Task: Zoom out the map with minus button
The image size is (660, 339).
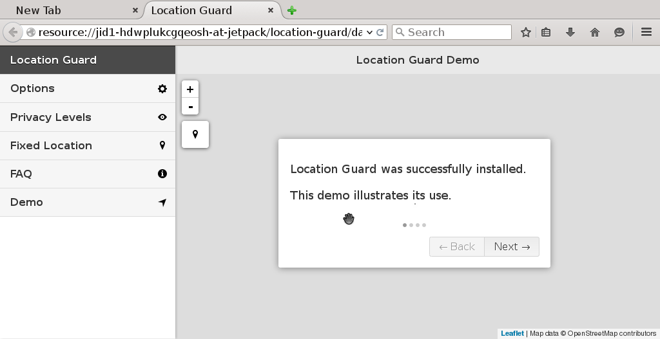Action: point(190,106)
